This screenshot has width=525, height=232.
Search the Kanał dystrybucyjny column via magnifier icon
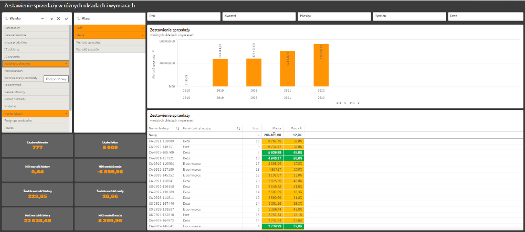pyautogui.click(x=239, y=128)
